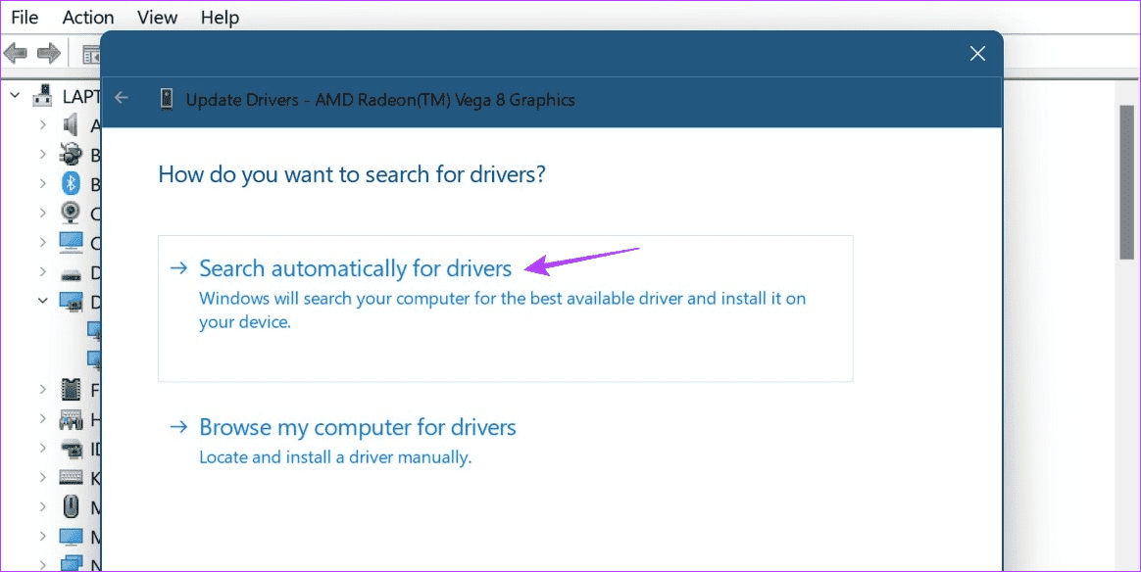Toggle the Show/Hide Console Tree toolbar icon
Viewport: 1141px width, 572px height.
click(91, 53)
